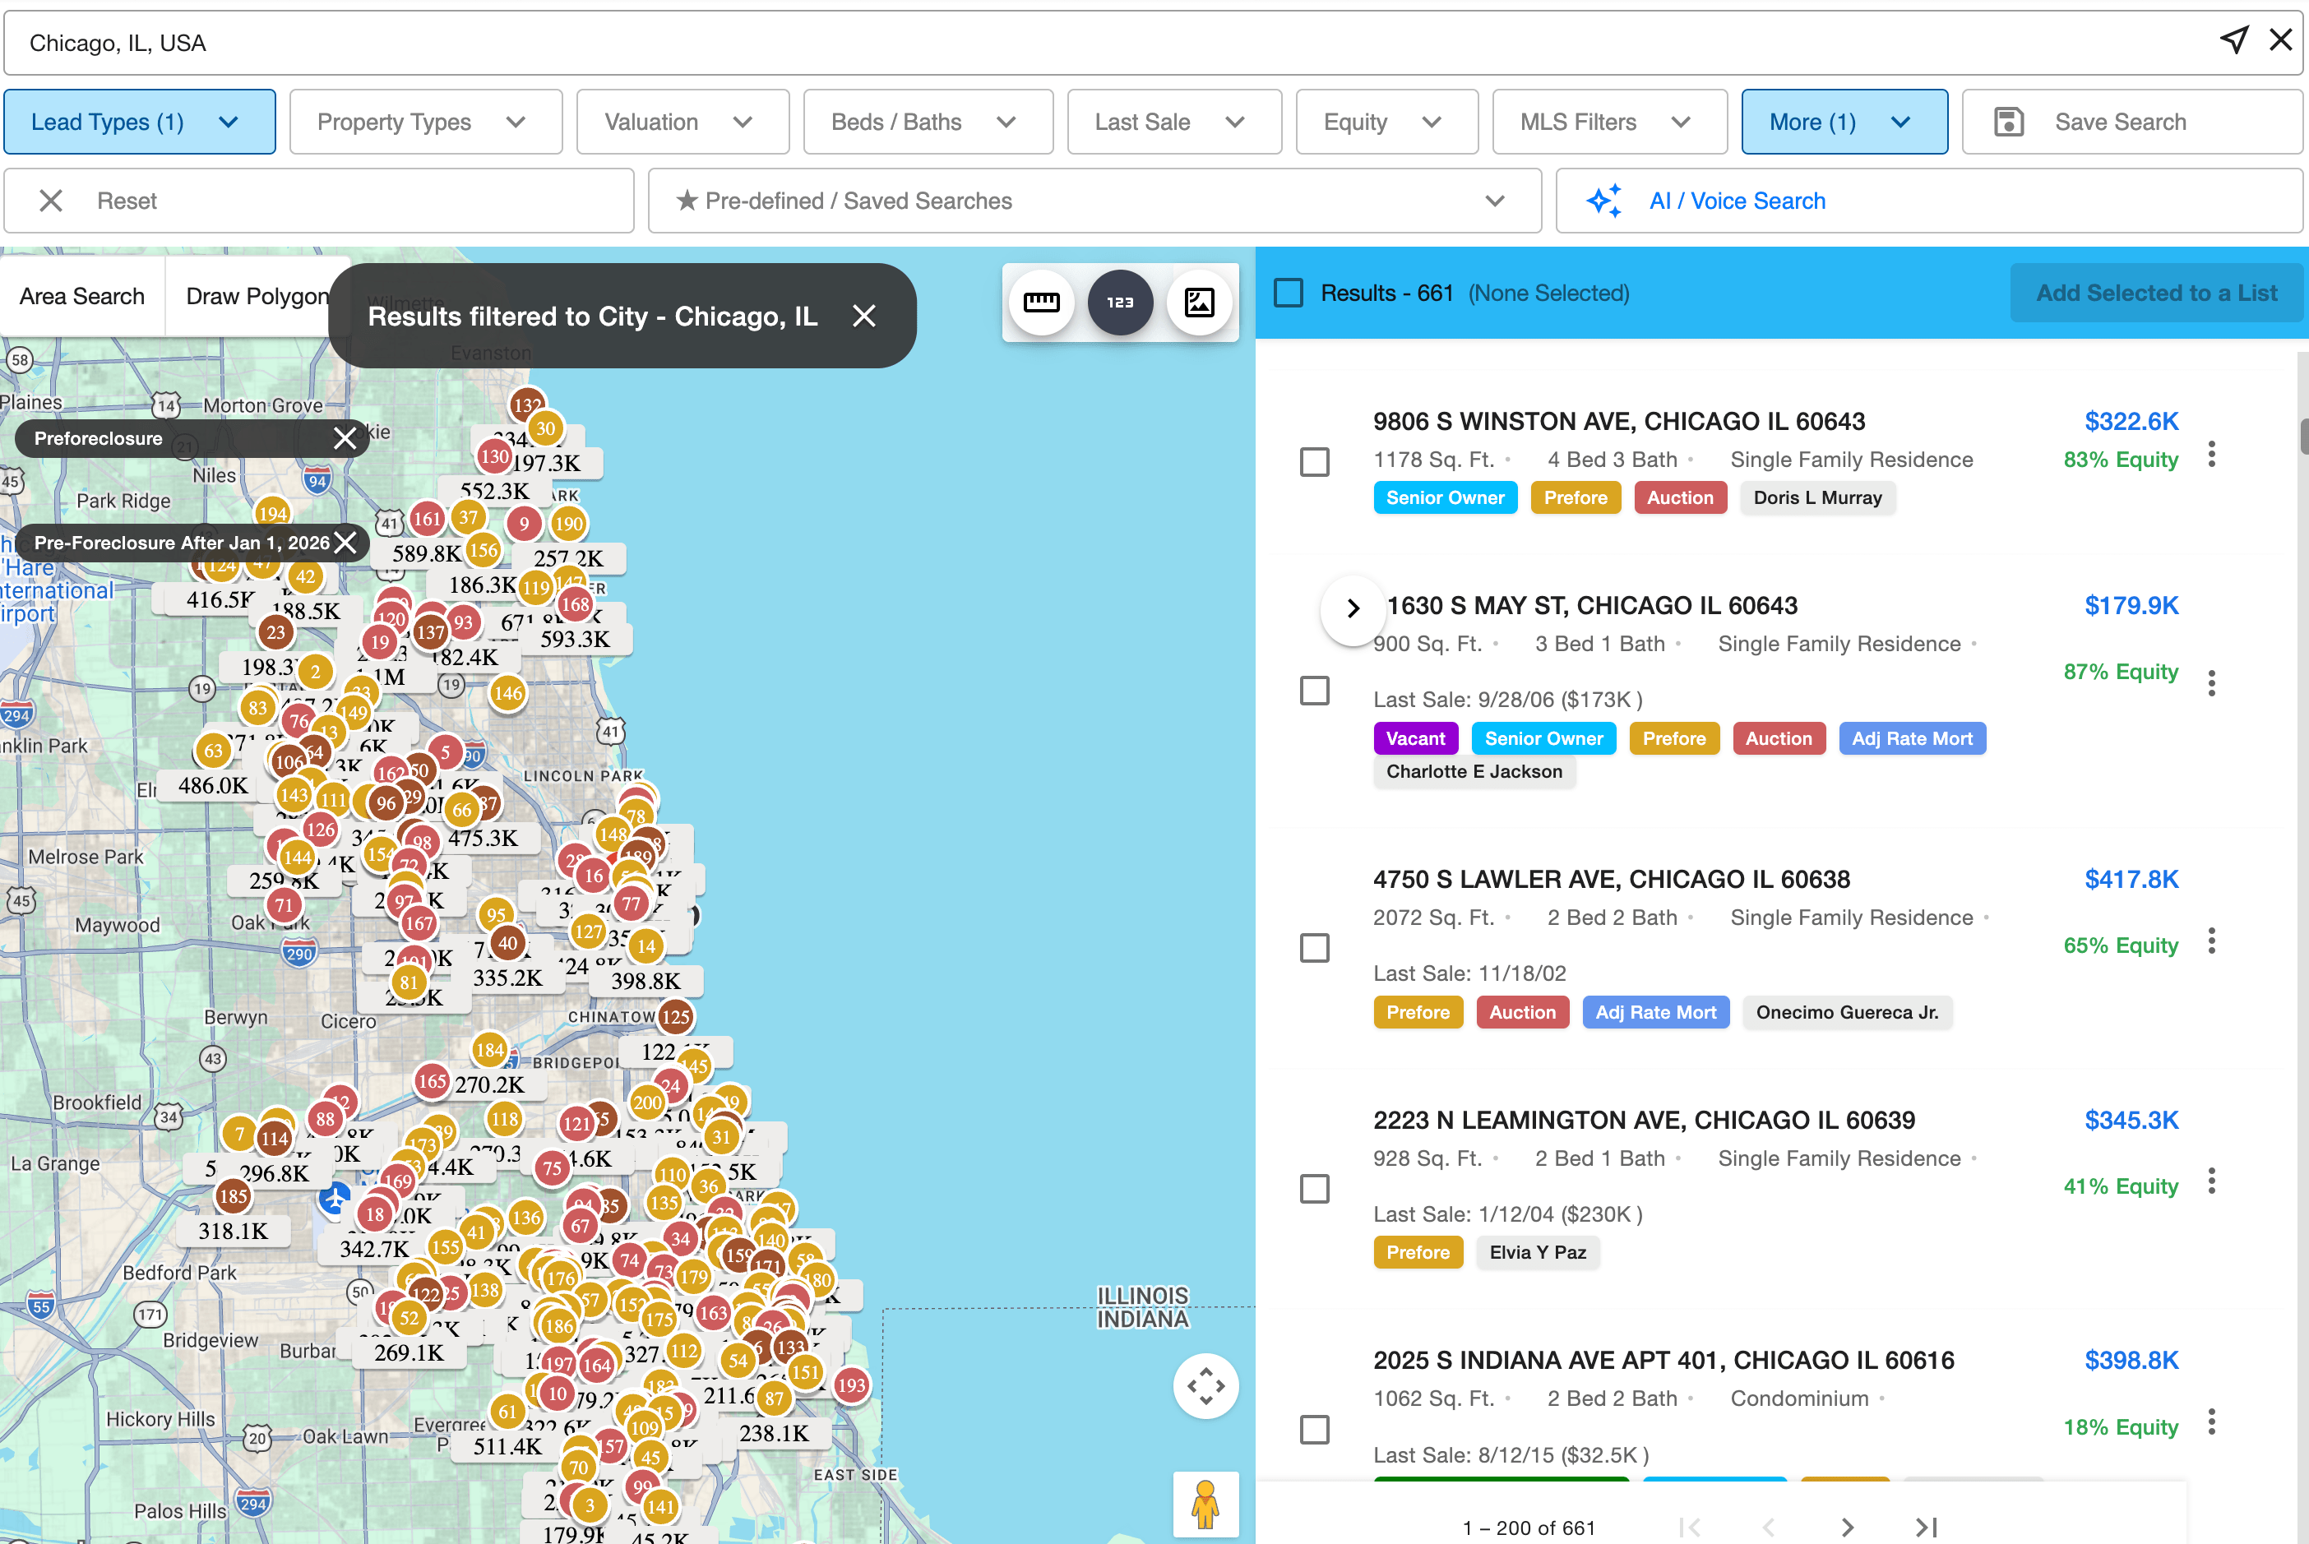
Task: Select the select-all checkbox in Results header
Action: pyautogui.click(x=1288, y=293)
